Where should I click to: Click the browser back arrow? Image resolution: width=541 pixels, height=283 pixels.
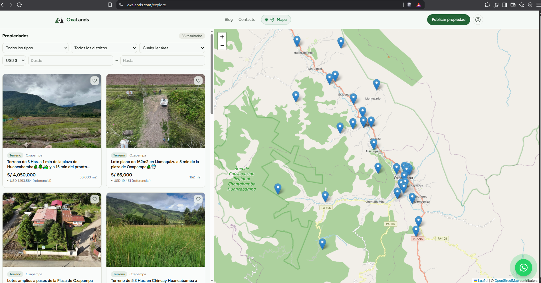coord(3,5)
